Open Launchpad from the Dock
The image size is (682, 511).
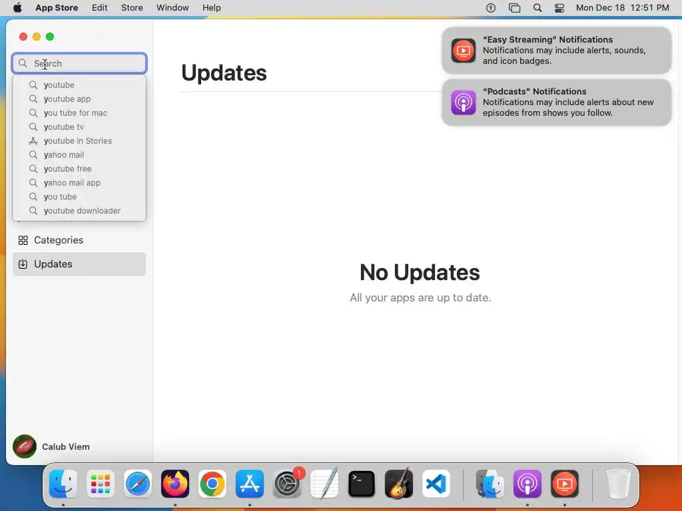click(101, 484)
